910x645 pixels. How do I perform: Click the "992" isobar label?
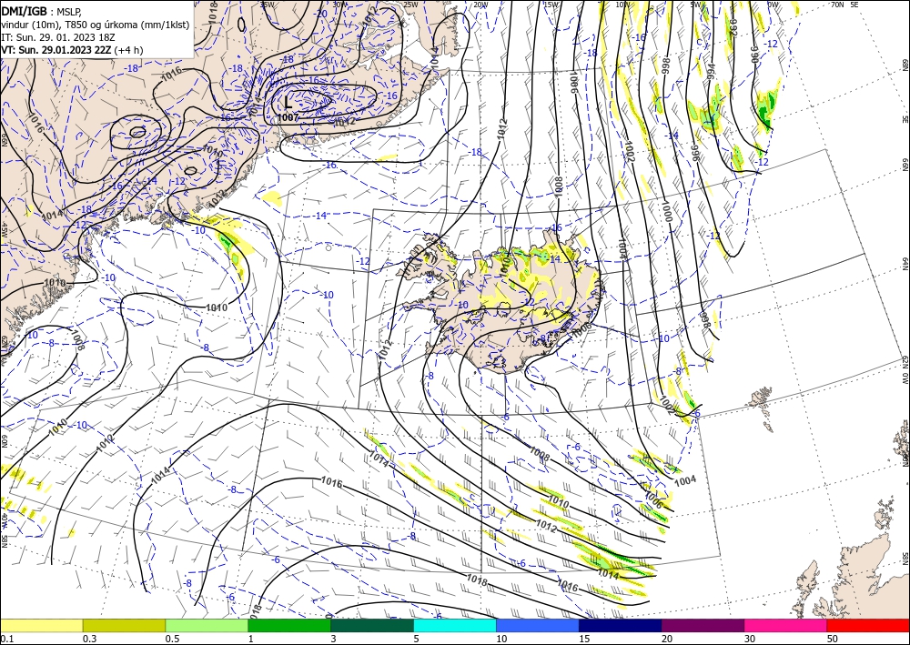pyautogui.click(x=732, y=28)
